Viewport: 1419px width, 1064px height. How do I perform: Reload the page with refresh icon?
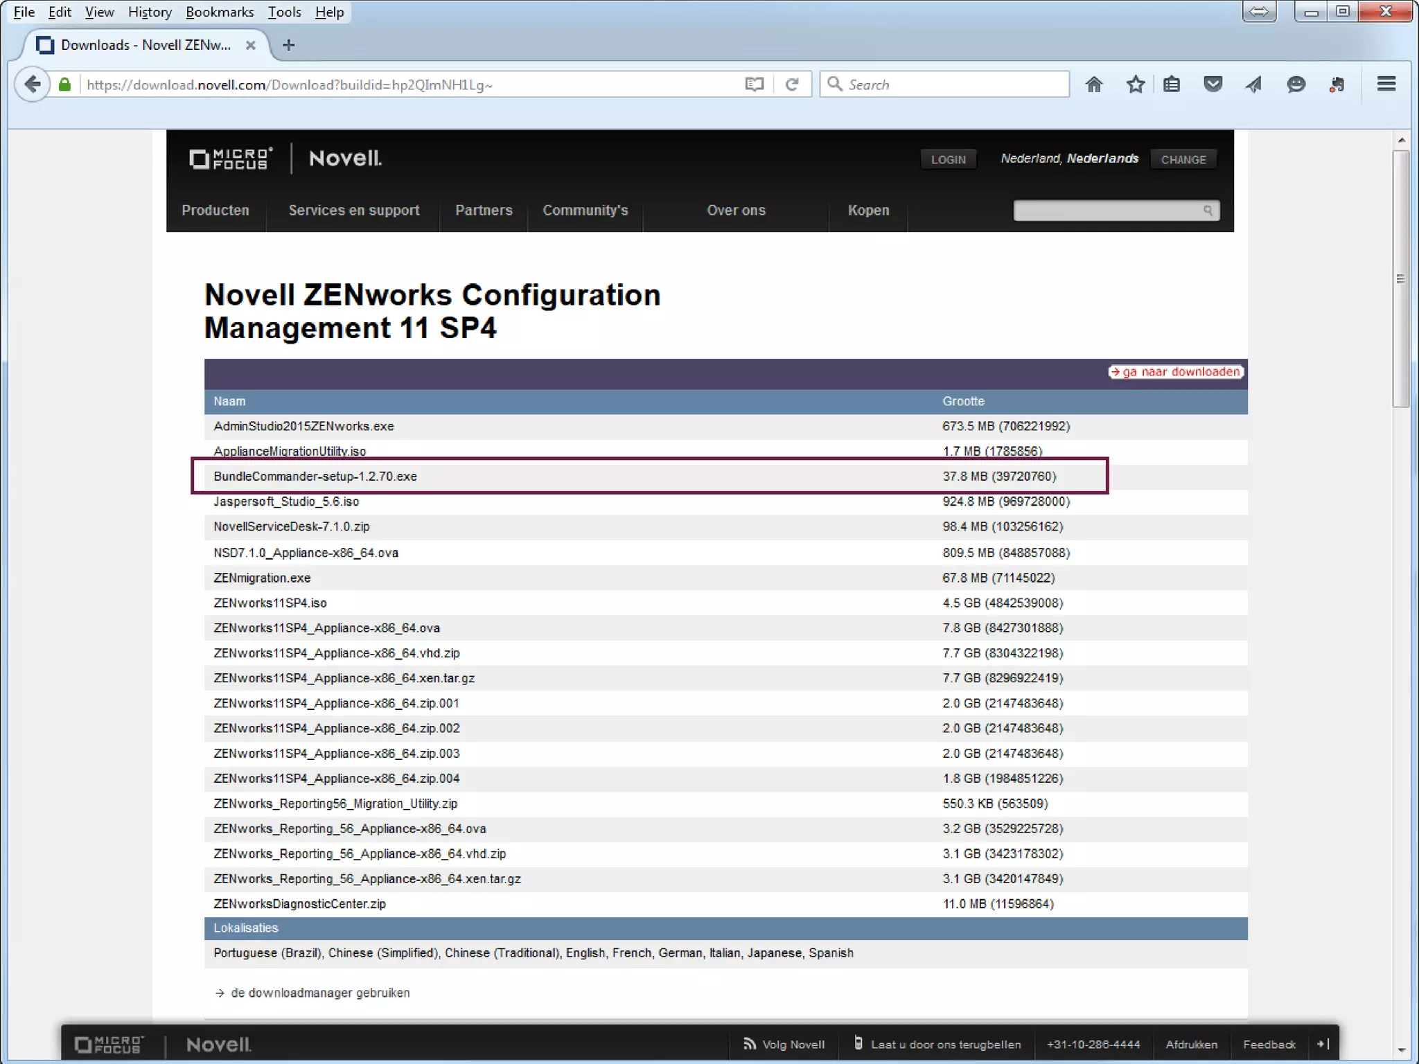click(x=792, y=85)
